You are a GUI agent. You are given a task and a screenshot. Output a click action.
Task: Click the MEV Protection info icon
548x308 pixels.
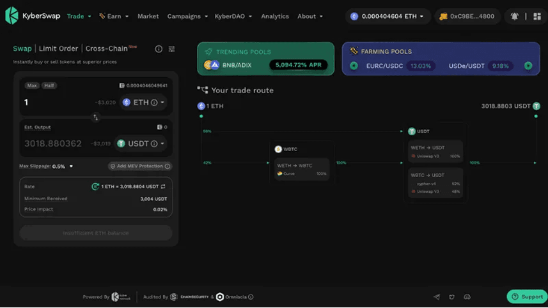point(168,166)
